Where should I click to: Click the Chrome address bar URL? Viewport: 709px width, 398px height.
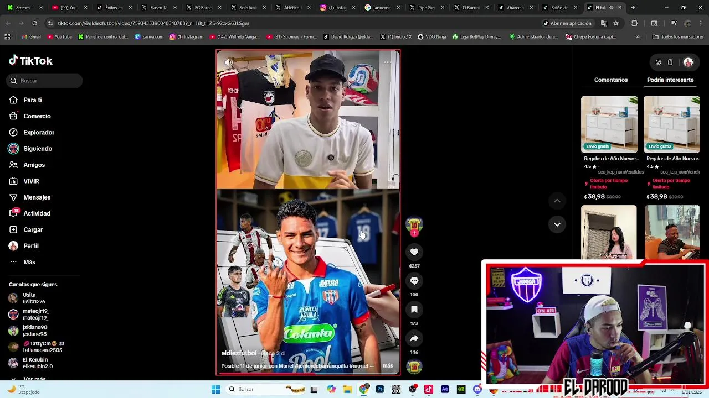pyautogui.click(x=153, y=23)
